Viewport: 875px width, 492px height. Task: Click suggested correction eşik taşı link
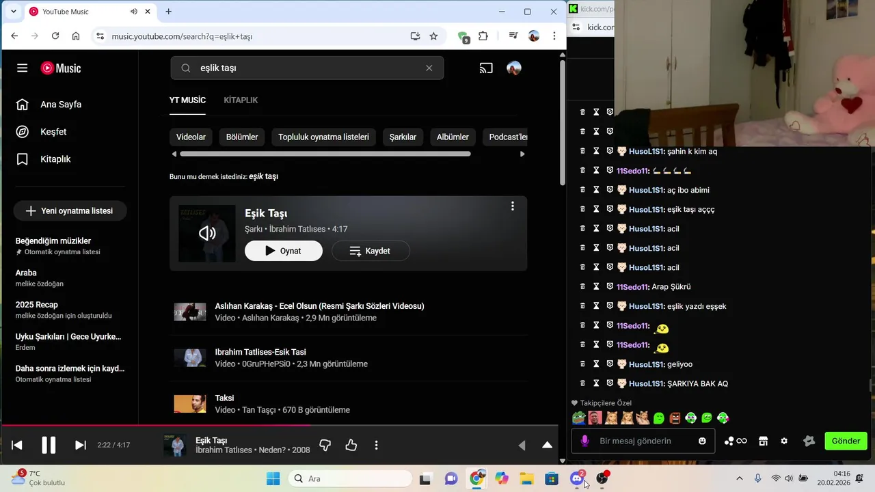pyautogui.click(x=263, y=176)
